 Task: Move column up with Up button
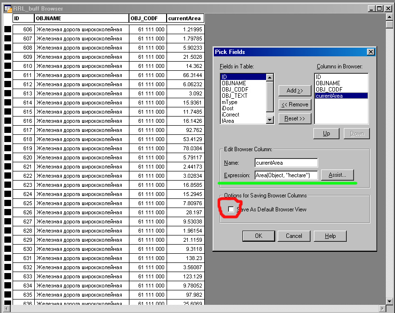[x=326, y=133]
